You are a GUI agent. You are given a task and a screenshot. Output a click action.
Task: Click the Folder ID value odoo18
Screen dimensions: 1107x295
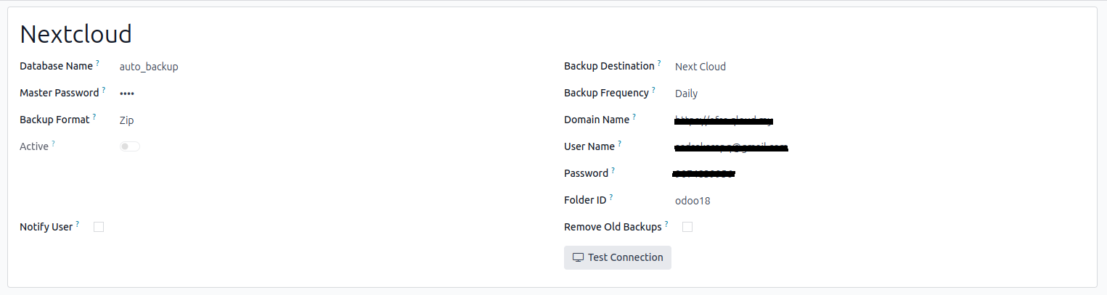(x=693, y=201)
